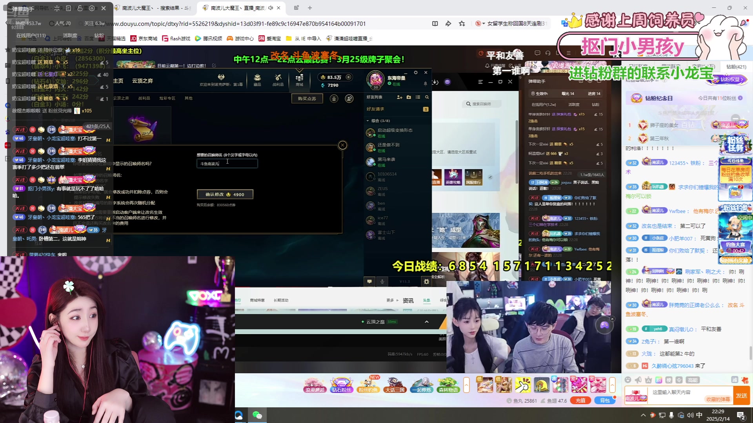Switch to the 炫彩专区 store tab
Screen dimensions: 753x423
[x=167, y=98]
